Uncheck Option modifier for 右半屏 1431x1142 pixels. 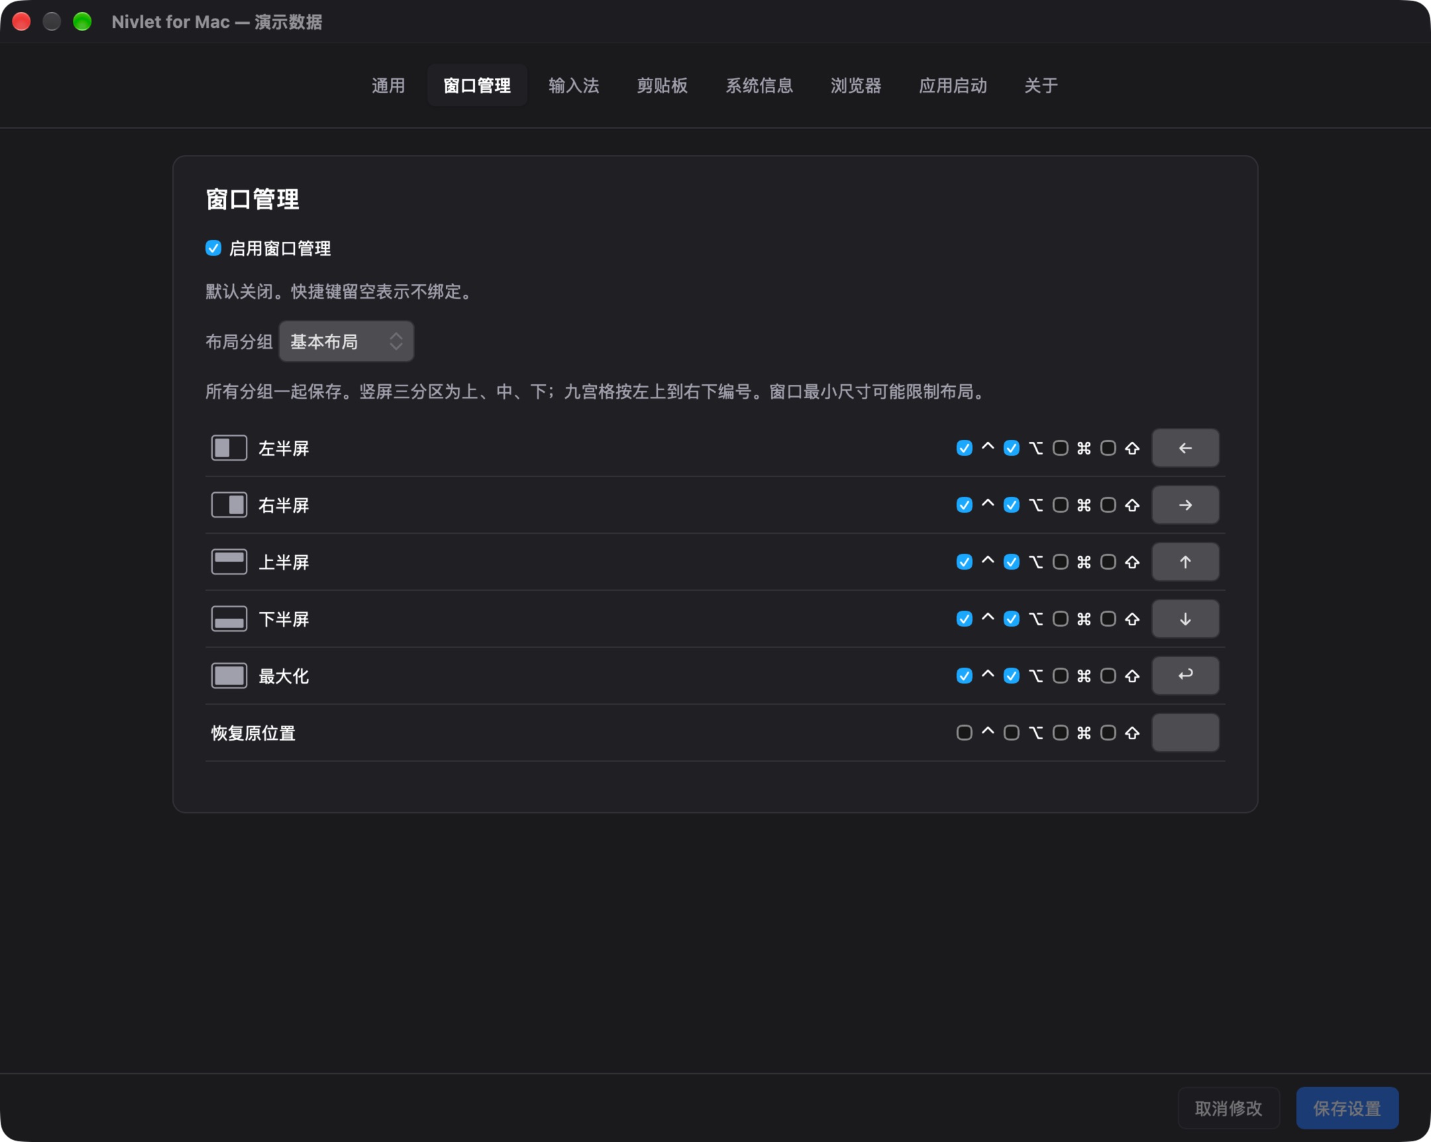coord(1011,505)
